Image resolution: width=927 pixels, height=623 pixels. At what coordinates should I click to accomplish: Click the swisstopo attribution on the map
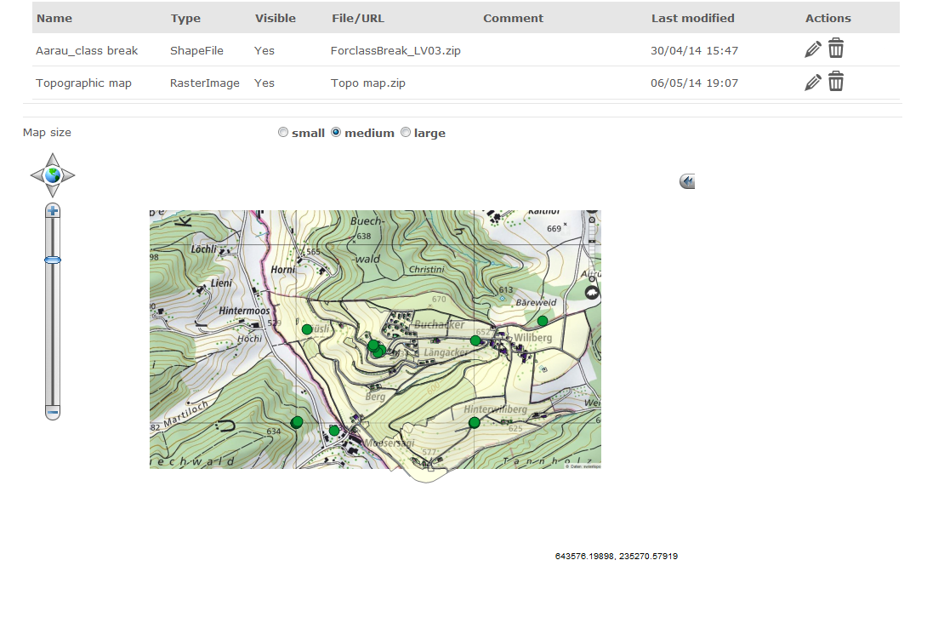[583, 466]
